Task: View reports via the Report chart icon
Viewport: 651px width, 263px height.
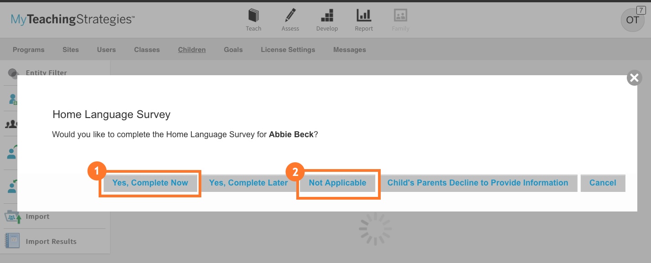Action: tap(364, 18)
